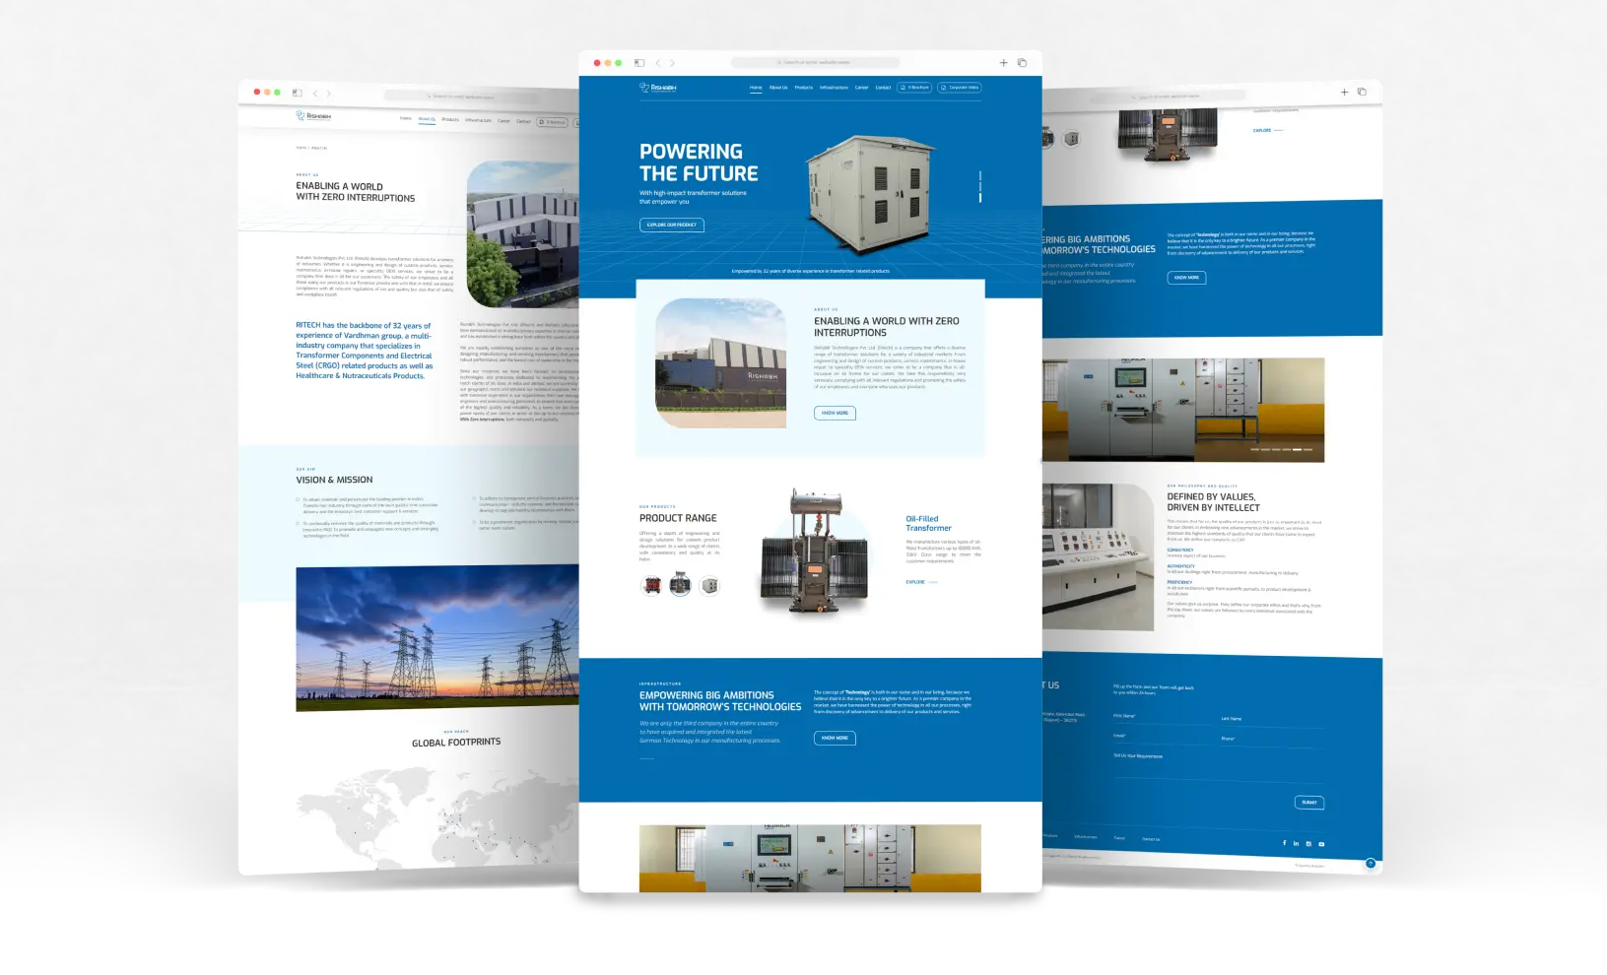Open Contact in left window navigation
This screenshot has width=1607, height=975.
click(x=523, y=121)
